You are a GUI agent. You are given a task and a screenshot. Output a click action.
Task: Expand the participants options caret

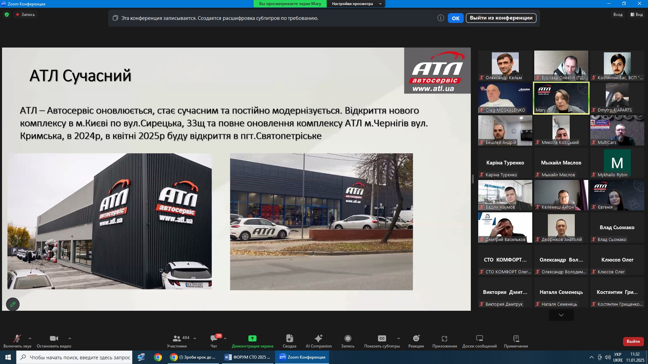(x=195, y=338)
